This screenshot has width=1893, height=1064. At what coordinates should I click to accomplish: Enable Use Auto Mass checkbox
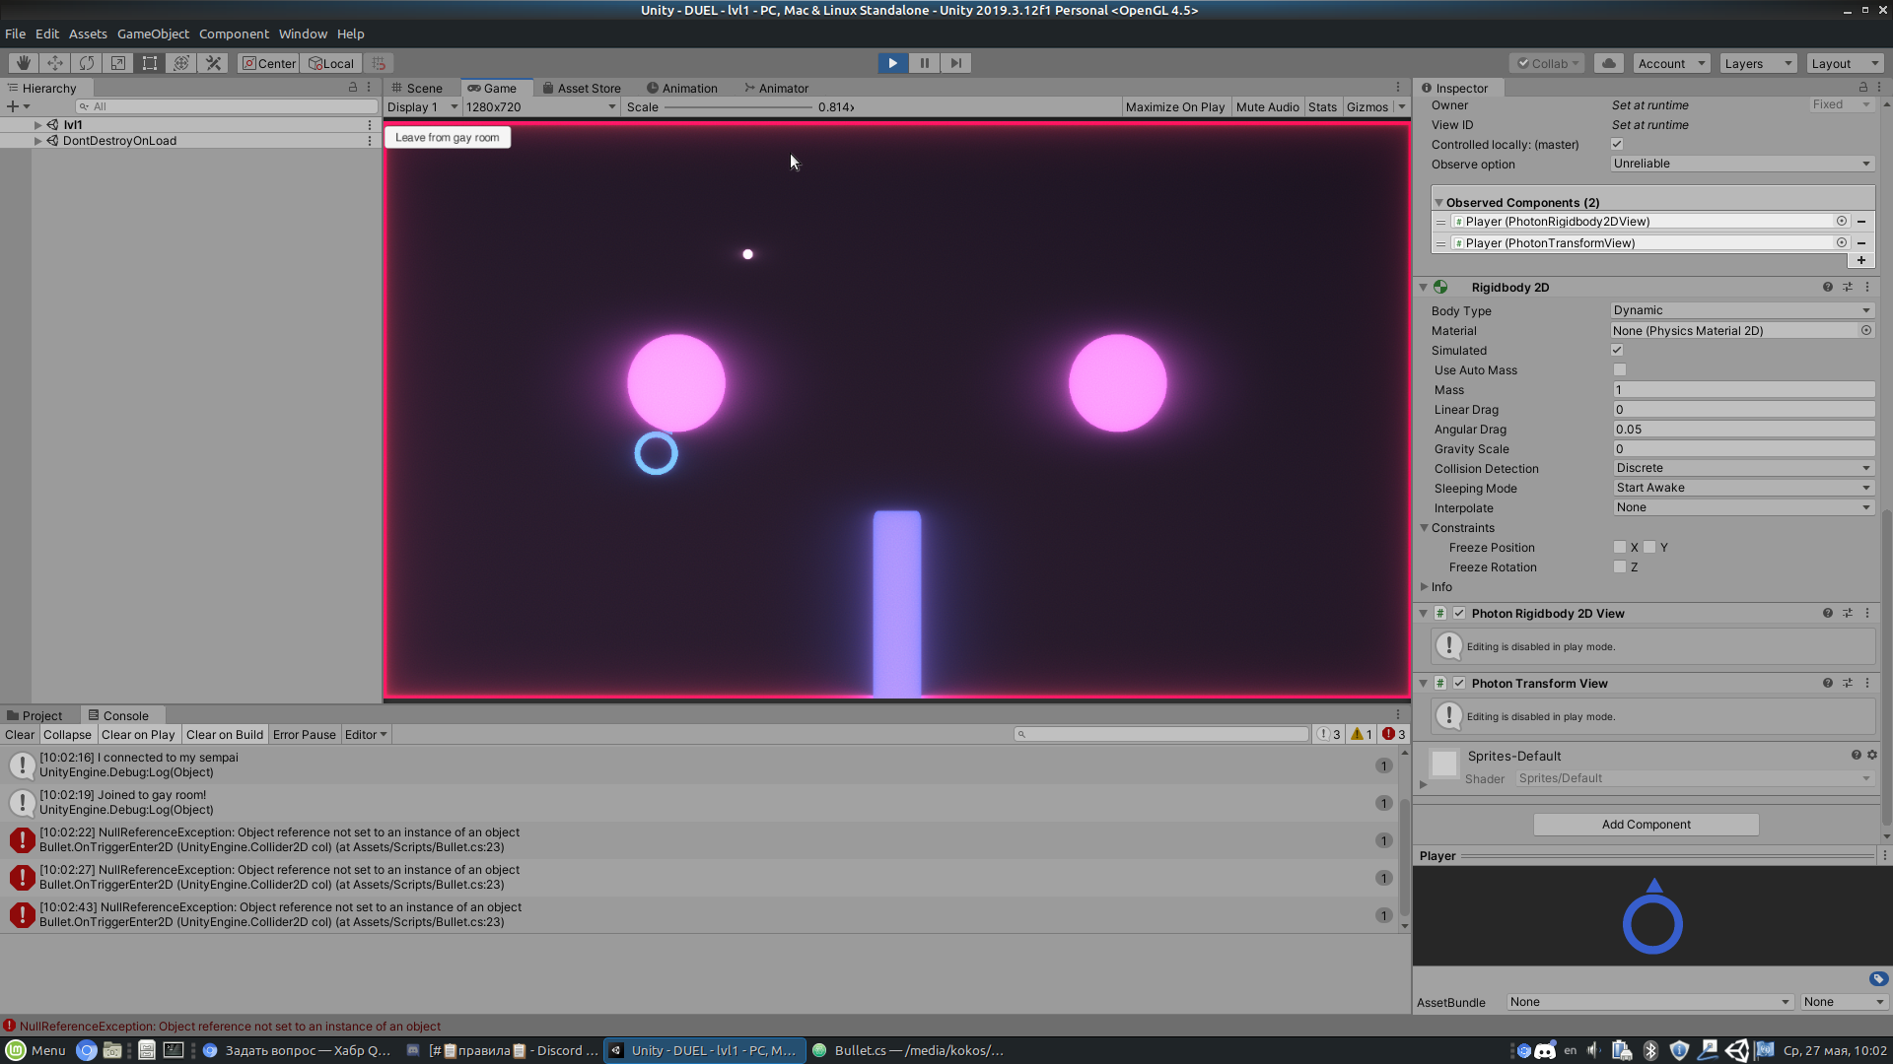click(1620, 369)
